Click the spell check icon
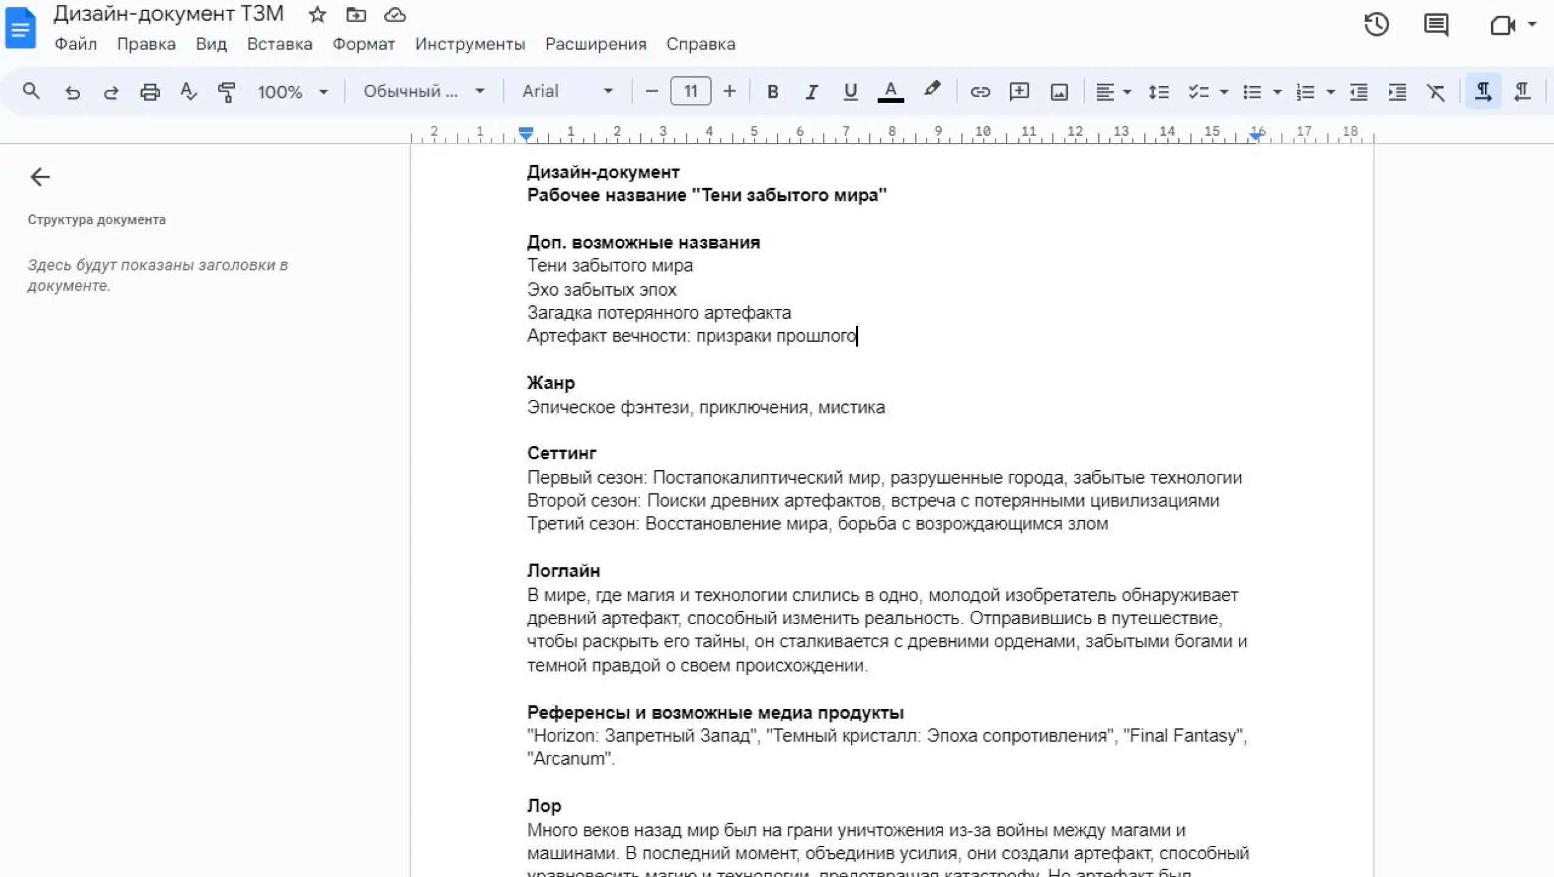The width and height of the screenshot is (1554, 877). [188, 92]
